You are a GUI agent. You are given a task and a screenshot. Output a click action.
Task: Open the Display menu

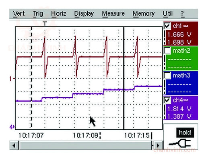click(84, 14)
